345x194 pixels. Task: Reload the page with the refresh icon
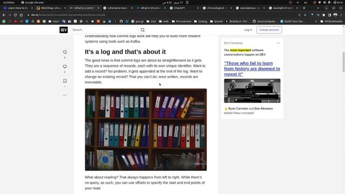coord(15,15)
